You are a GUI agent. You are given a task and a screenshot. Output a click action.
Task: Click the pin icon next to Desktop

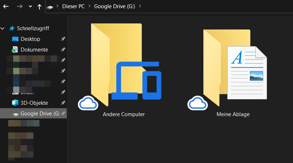pyautogui.click(x=63, y=39)
